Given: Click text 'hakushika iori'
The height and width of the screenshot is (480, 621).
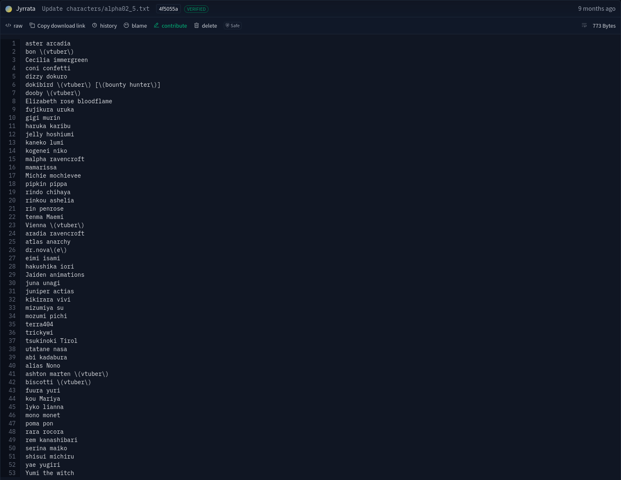Looking at the screenshot, I should click(50, 266).
